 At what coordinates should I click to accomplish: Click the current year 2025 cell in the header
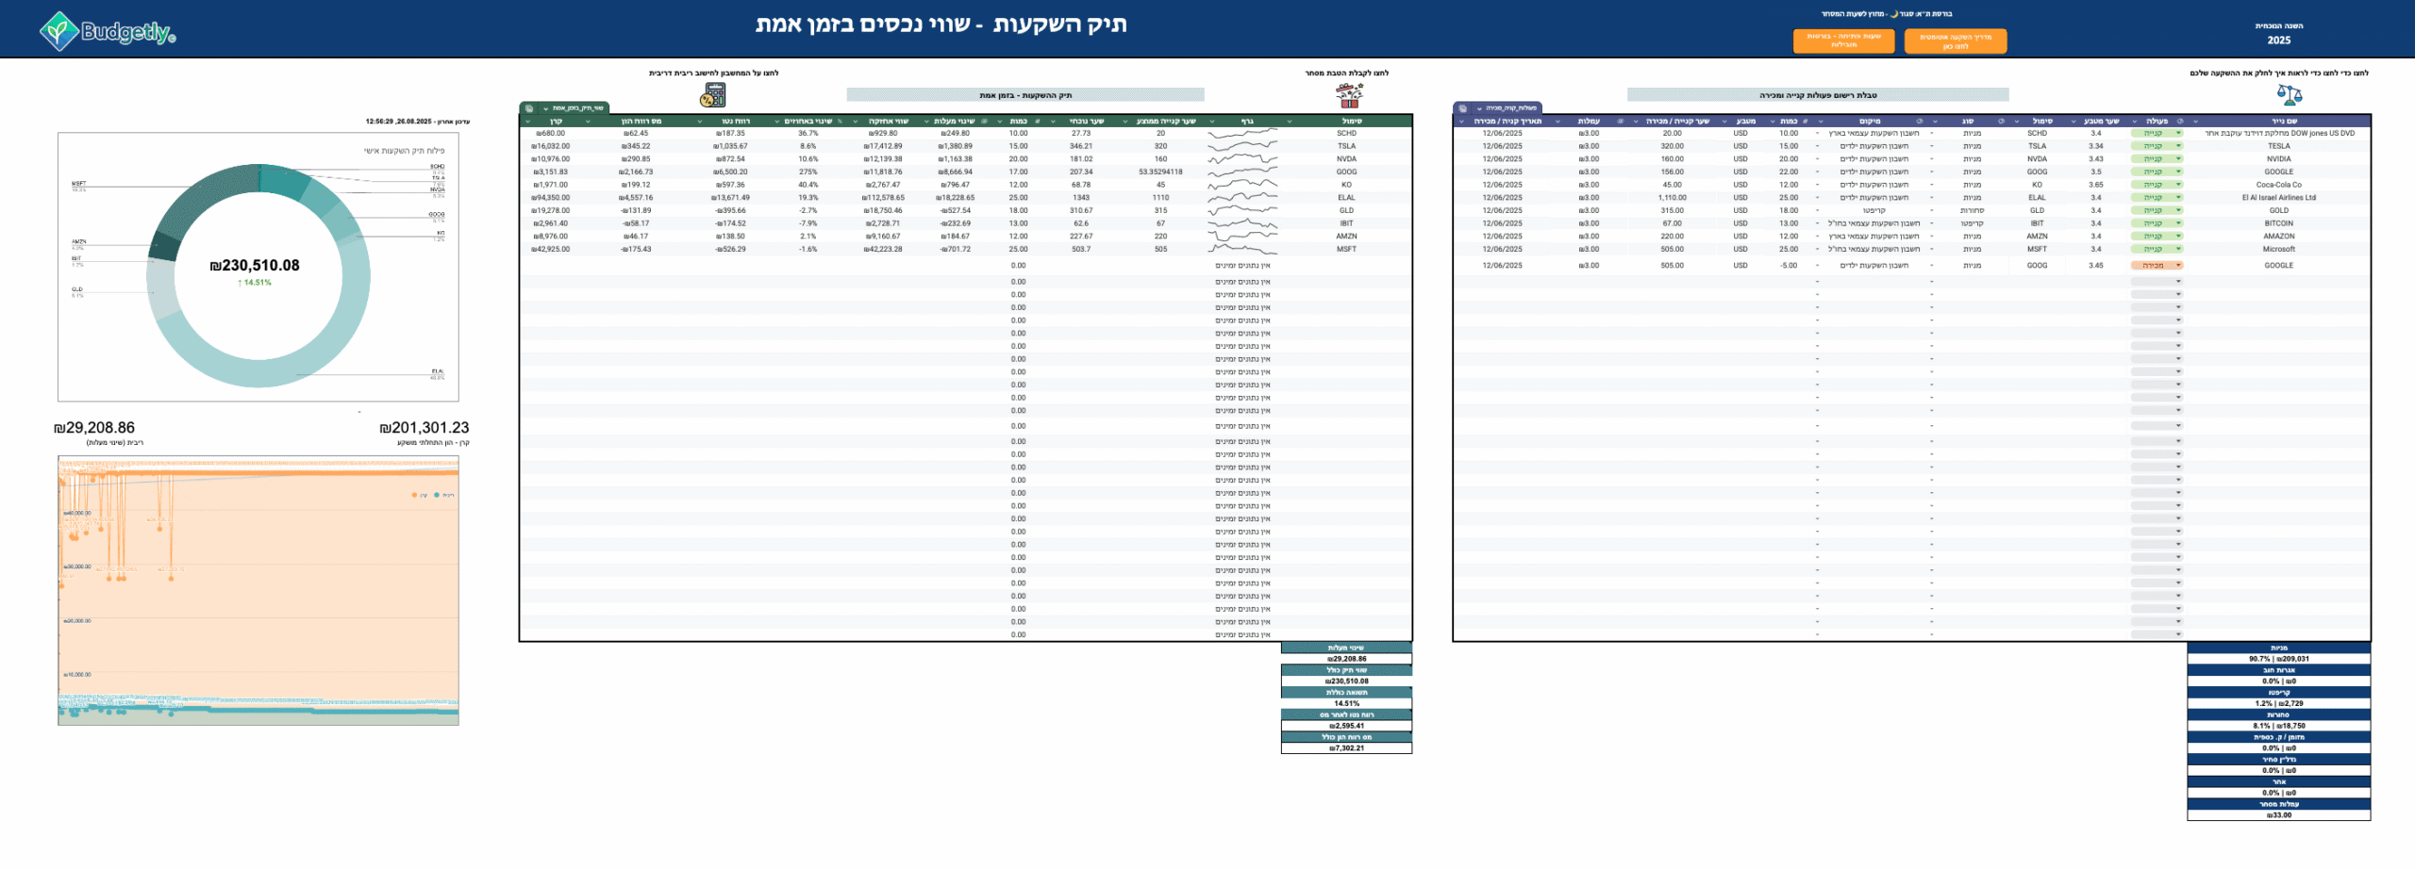click(x=2278, y=41)
